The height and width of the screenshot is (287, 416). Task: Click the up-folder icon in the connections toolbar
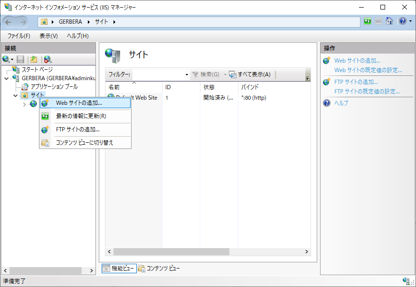[34, 59]
